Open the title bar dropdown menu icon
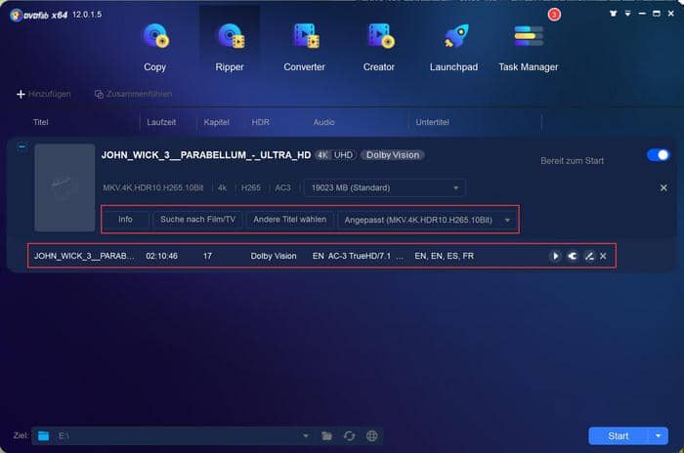Screen dimensions: 684x453 point(627,14)
